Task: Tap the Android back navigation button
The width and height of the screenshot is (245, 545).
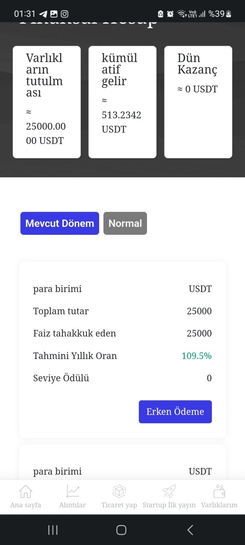Action: pyautogui.click(x=190, y=530)
